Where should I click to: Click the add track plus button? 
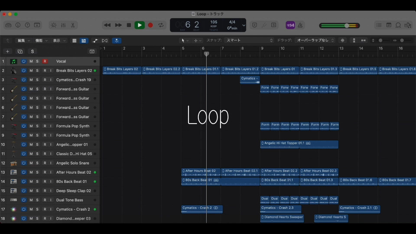(x=7, y=51)
